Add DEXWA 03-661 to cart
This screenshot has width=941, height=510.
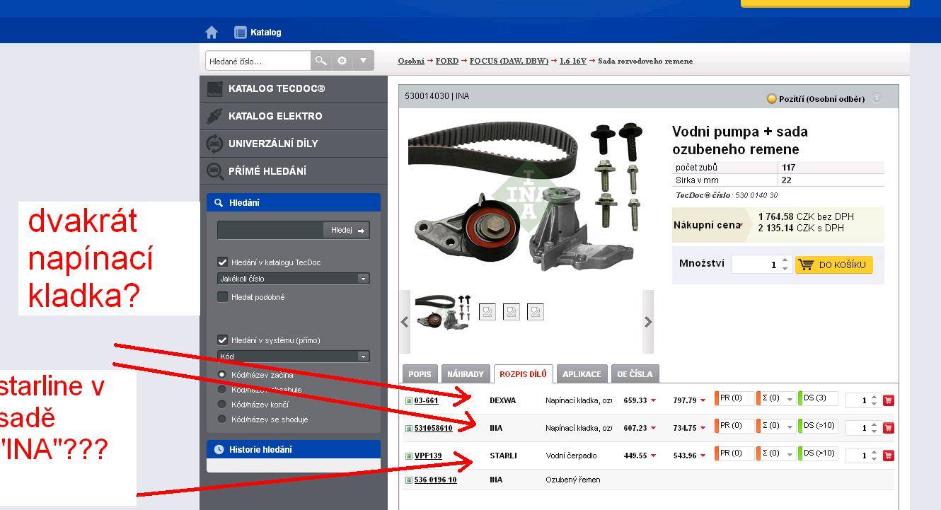[889, 400]
